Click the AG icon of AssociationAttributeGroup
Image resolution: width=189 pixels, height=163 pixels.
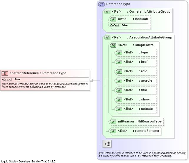tap(107, 38)
